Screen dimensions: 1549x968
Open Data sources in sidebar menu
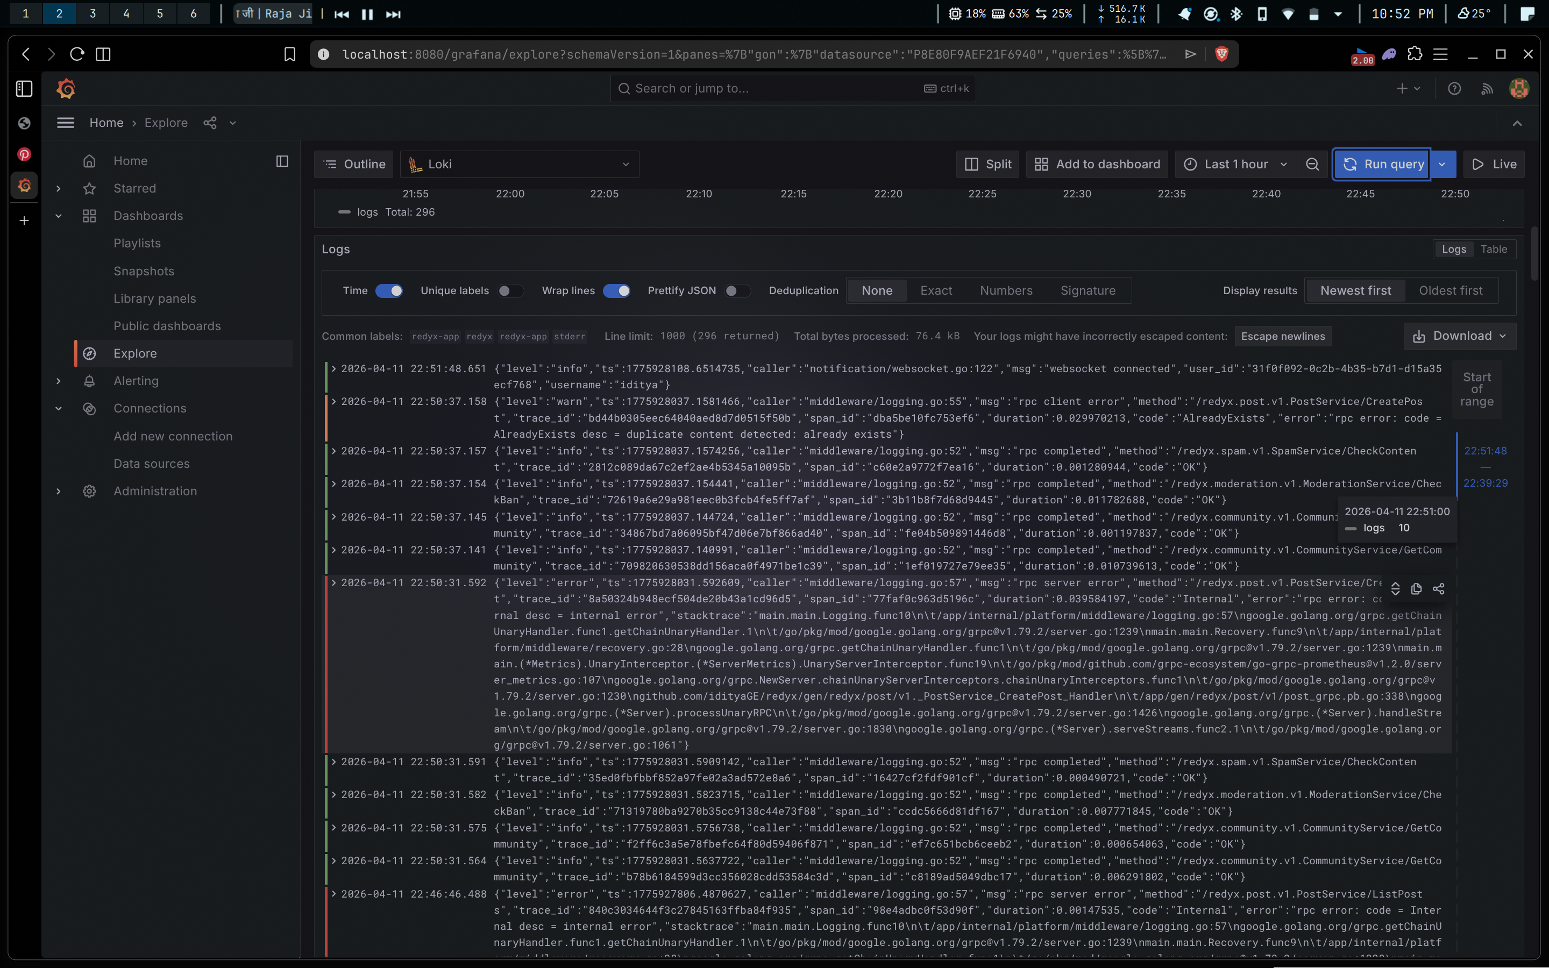tap(152, 464)
